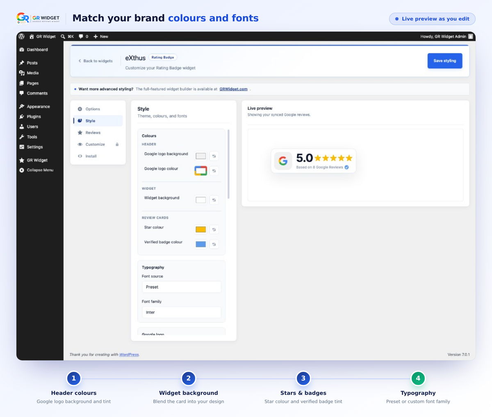This screenshot has height=417, width=492.
Task: Click the GR Widget star icon
Action: [x=22, y=160]
